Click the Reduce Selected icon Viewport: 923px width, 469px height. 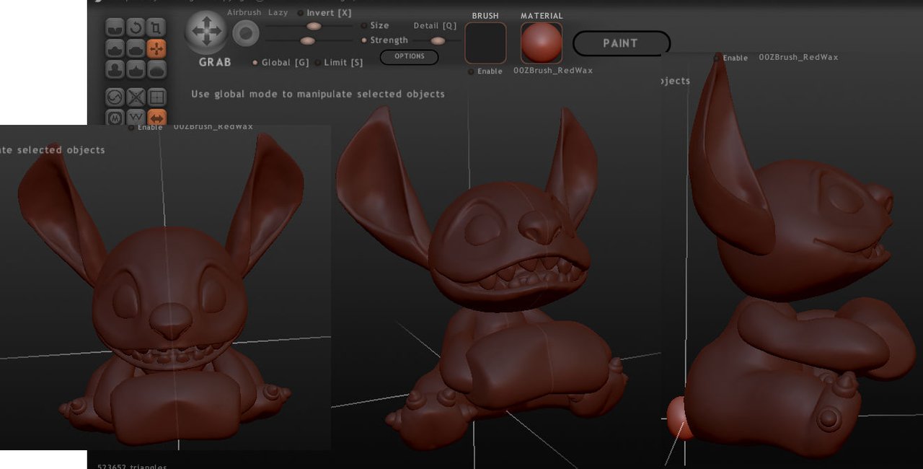coord(136,97)
